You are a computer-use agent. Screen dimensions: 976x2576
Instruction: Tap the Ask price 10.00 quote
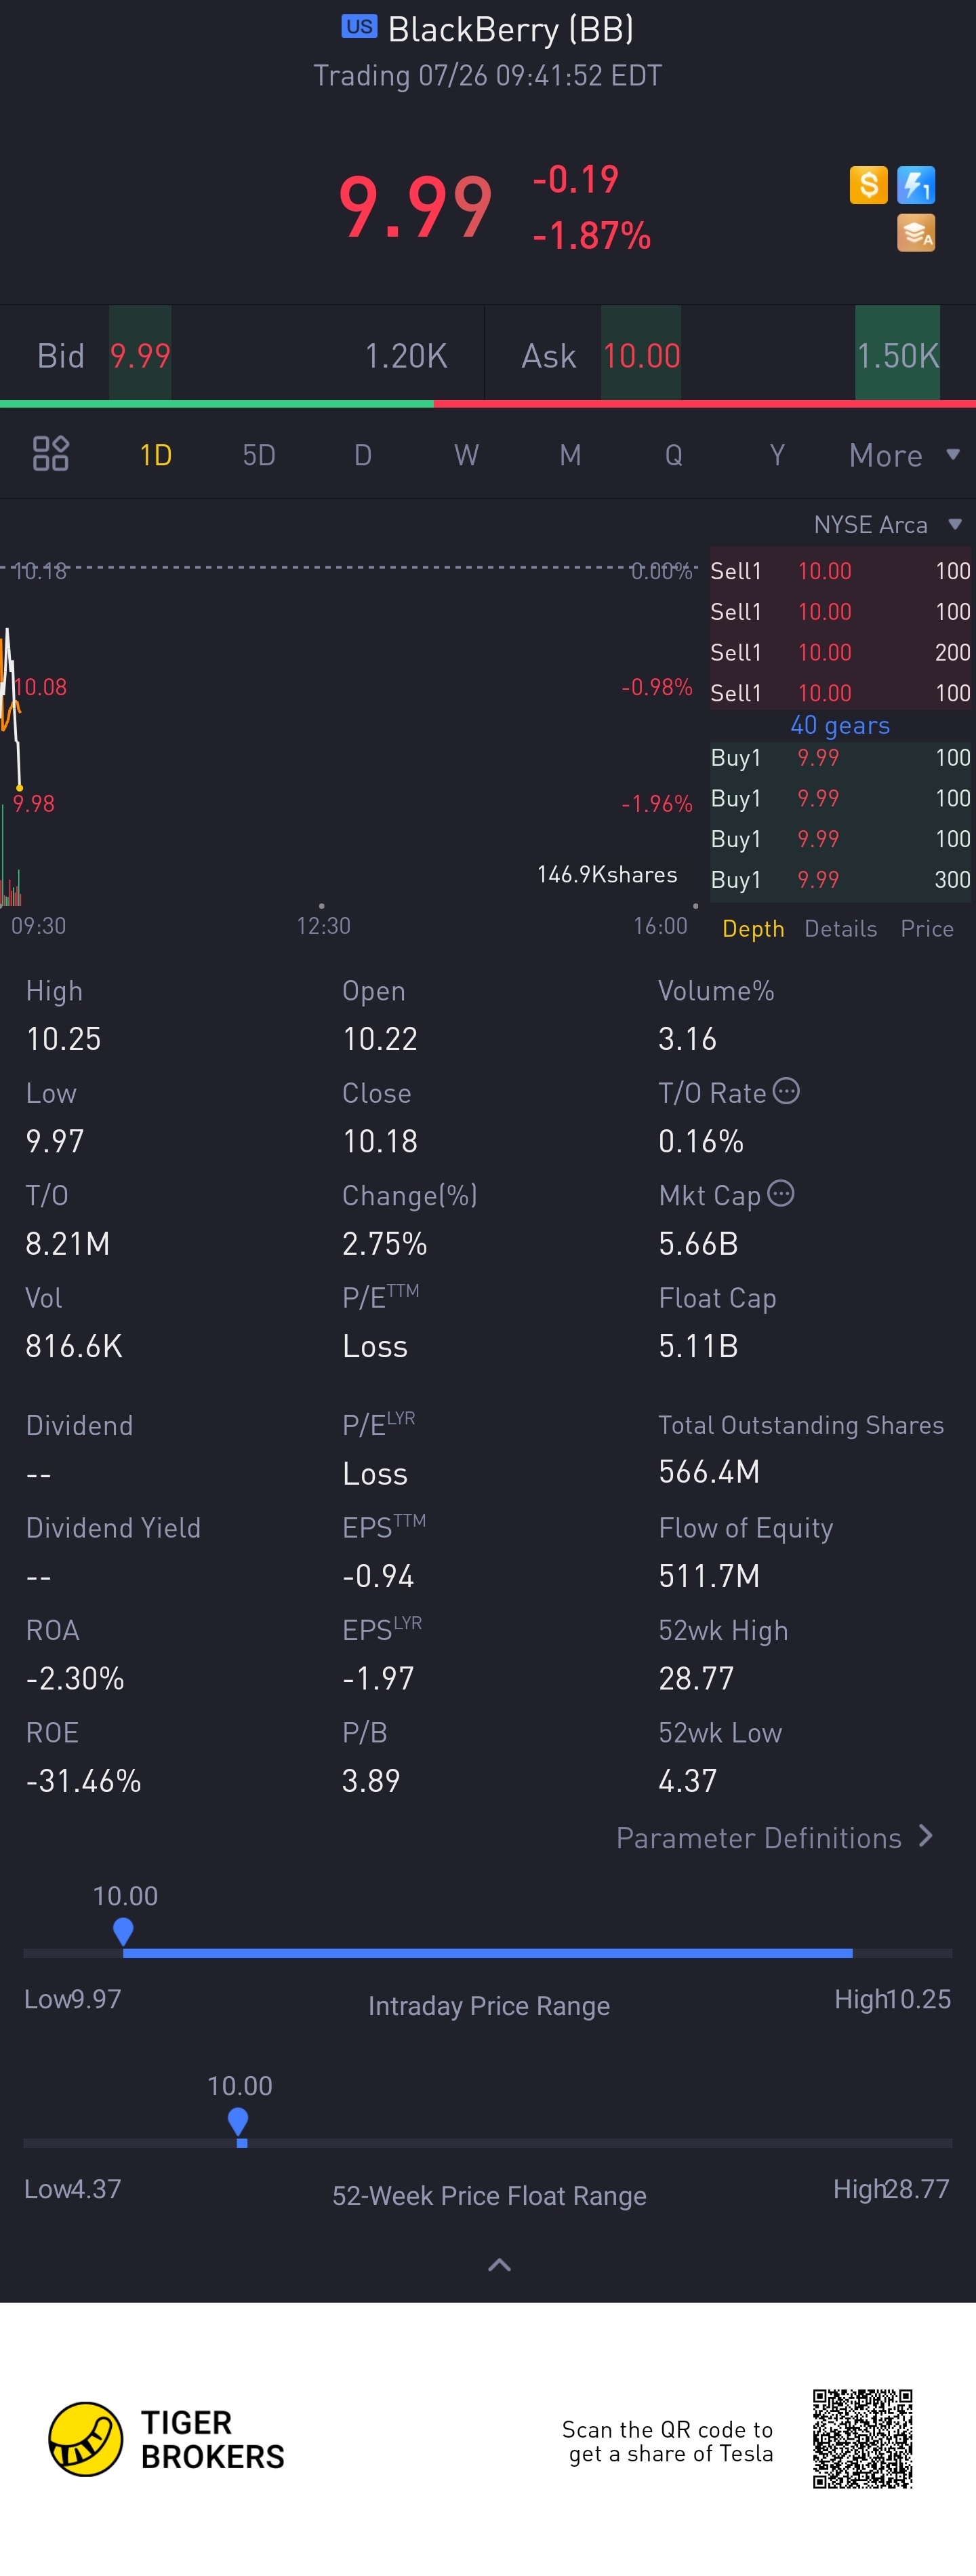[641, 355]
